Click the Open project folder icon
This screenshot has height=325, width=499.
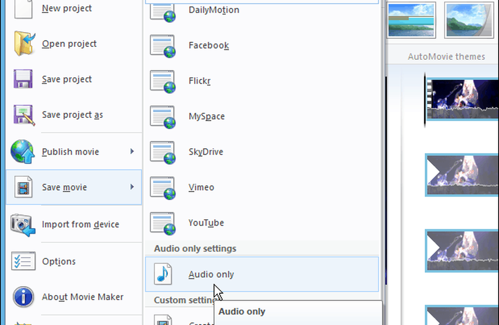23,44
